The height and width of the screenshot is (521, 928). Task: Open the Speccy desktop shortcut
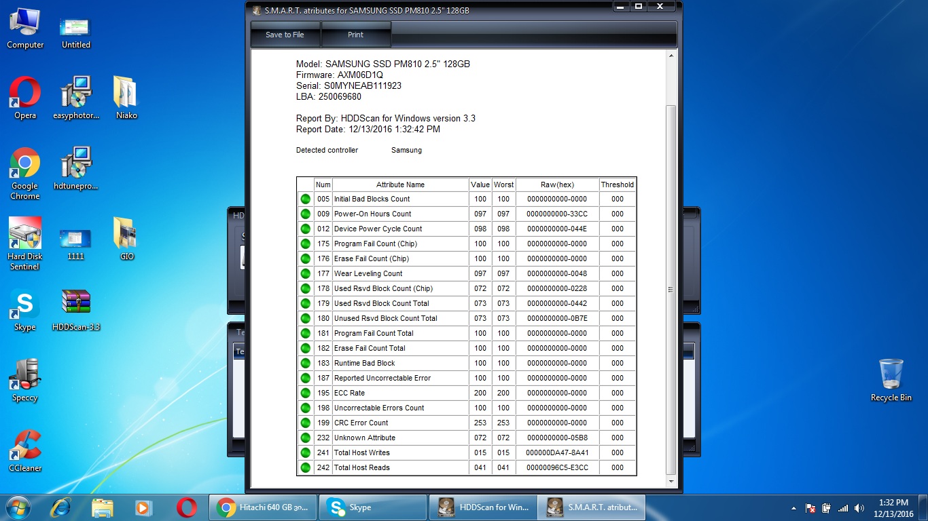[25, 374]
